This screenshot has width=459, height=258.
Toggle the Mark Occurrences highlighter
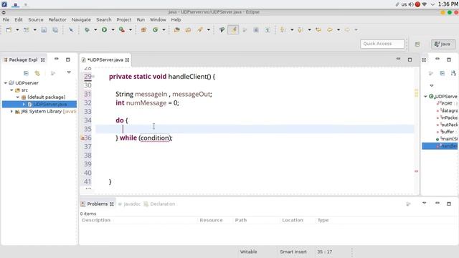(x=233, y=30)
